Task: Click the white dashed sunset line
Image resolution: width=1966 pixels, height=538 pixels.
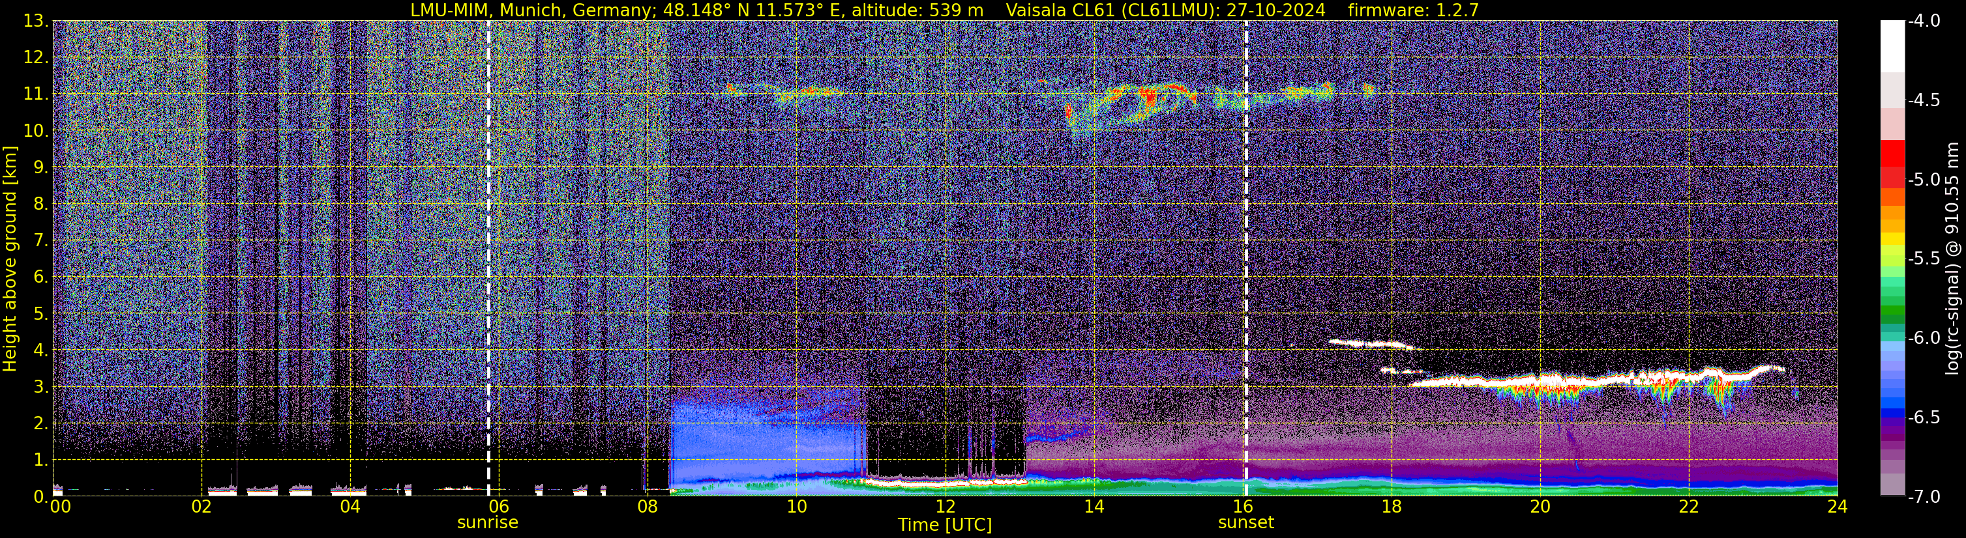Action: coord(1246,259)
